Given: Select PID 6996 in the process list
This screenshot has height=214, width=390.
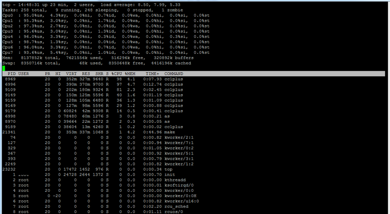Looking at the screenshot, I should (x=10, y=84).
